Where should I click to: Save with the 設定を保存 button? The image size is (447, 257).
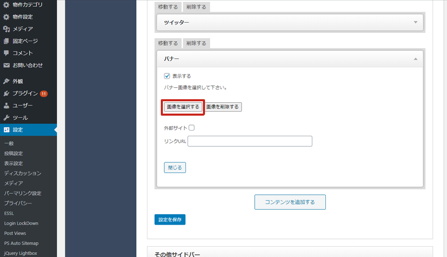pyautogui.click(x=170, y=219)
